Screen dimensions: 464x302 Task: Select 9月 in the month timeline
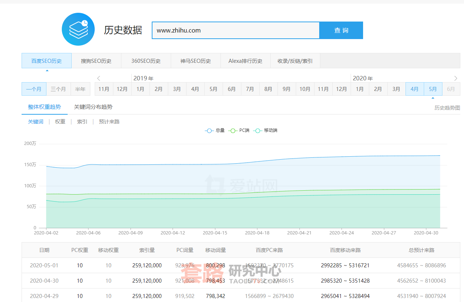(287, 89)
